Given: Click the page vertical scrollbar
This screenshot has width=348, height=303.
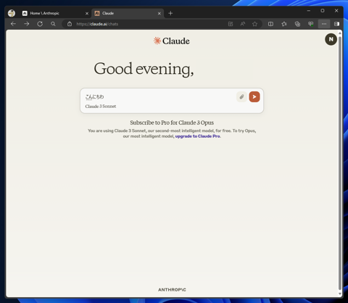Looking at the screenshot, I should point(340,162).
